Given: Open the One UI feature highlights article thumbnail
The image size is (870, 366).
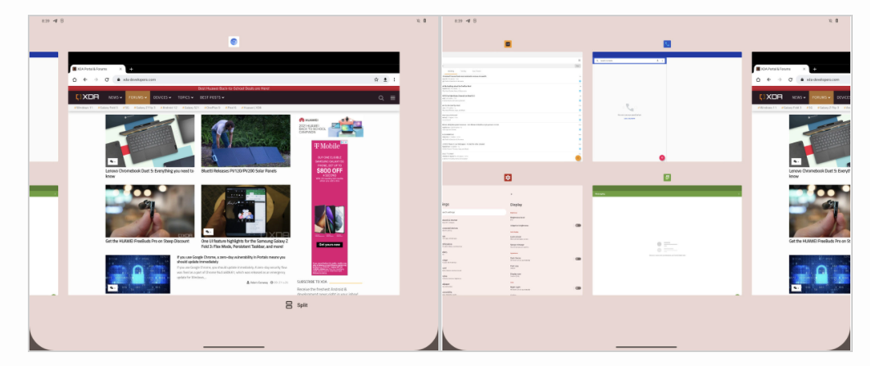Looking at the screenshot, I should point(245,211).
